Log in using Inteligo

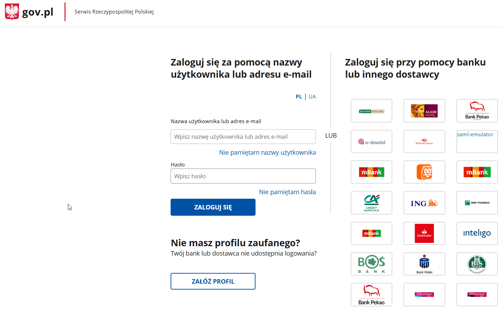point(477,233)
